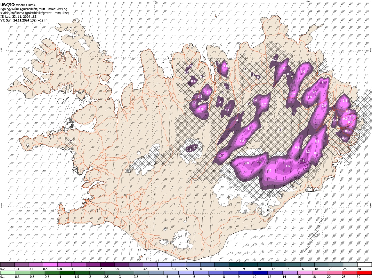Click the '20W' longitude label
Screen dimensions: 372x279
[x=154, y=1]
